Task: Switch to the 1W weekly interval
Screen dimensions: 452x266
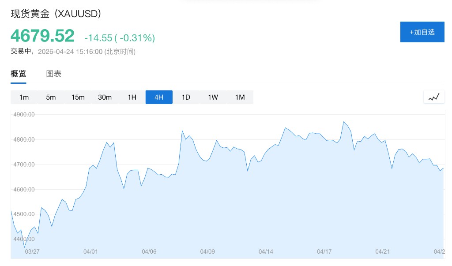Action: pyautogui.click(x=213, y=97)
